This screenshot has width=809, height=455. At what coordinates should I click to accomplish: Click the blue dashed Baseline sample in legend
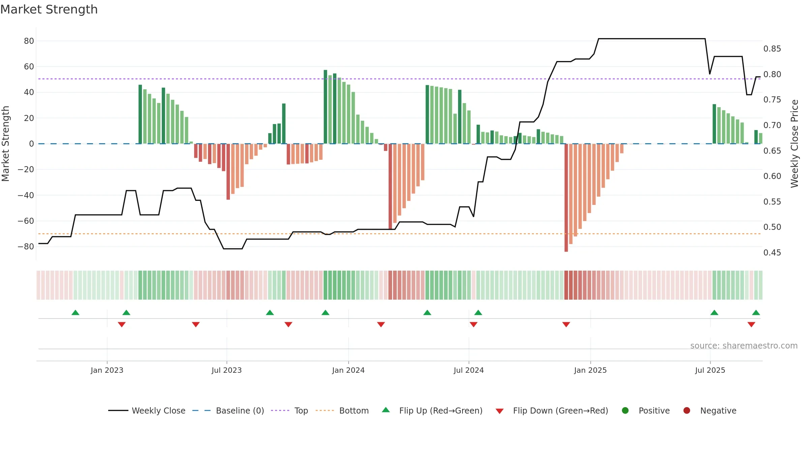pos(202,411)
